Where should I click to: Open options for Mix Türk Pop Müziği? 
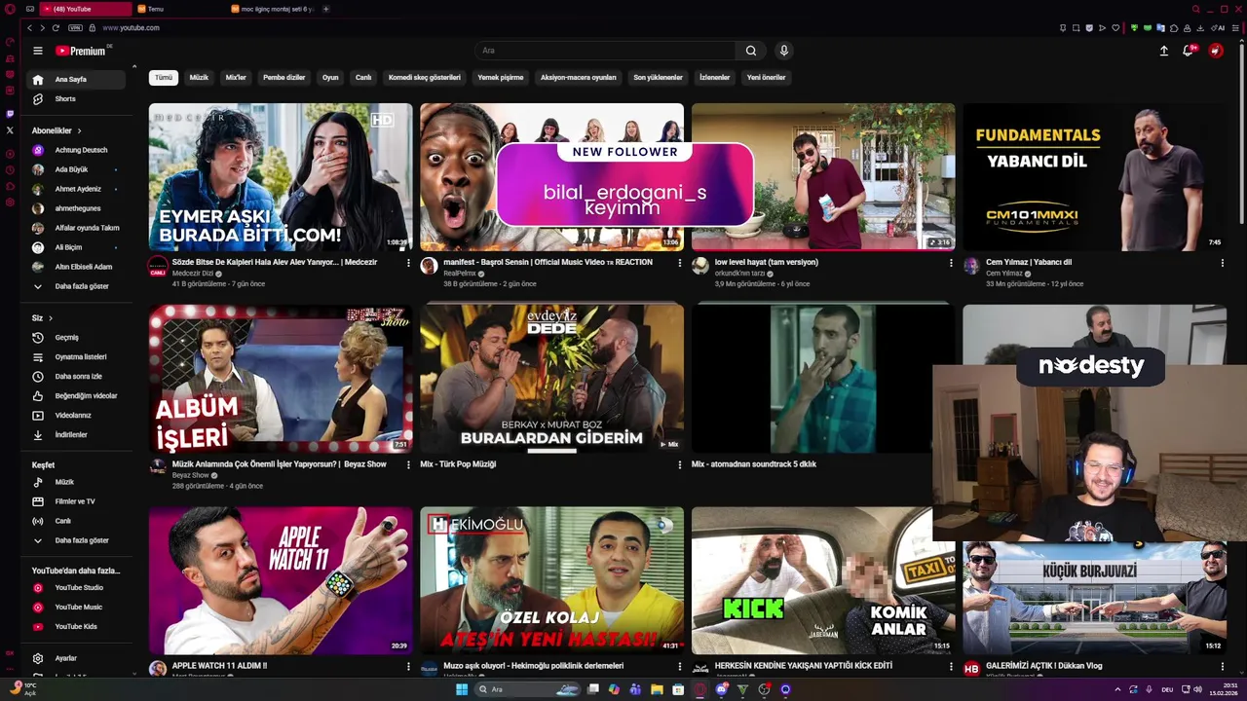[x=680, y=465]
